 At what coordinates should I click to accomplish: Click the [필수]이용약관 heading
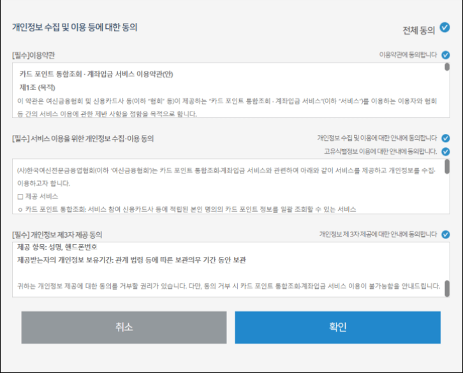pyautogui.click(x=33, y=55)
